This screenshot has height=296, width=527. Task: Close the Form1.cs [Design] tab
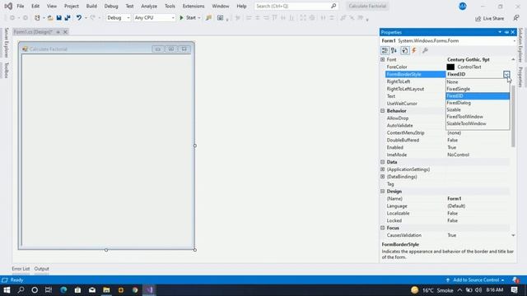[66, 32]
